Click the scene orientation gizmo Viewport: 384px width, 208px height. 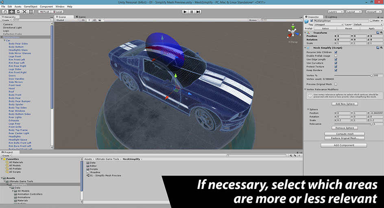click(293, 32)
